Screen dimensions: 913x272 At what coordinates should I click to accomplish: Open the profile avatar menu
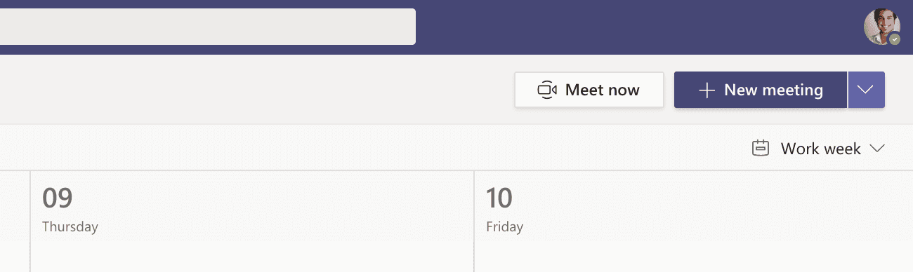tap(881, 27)
